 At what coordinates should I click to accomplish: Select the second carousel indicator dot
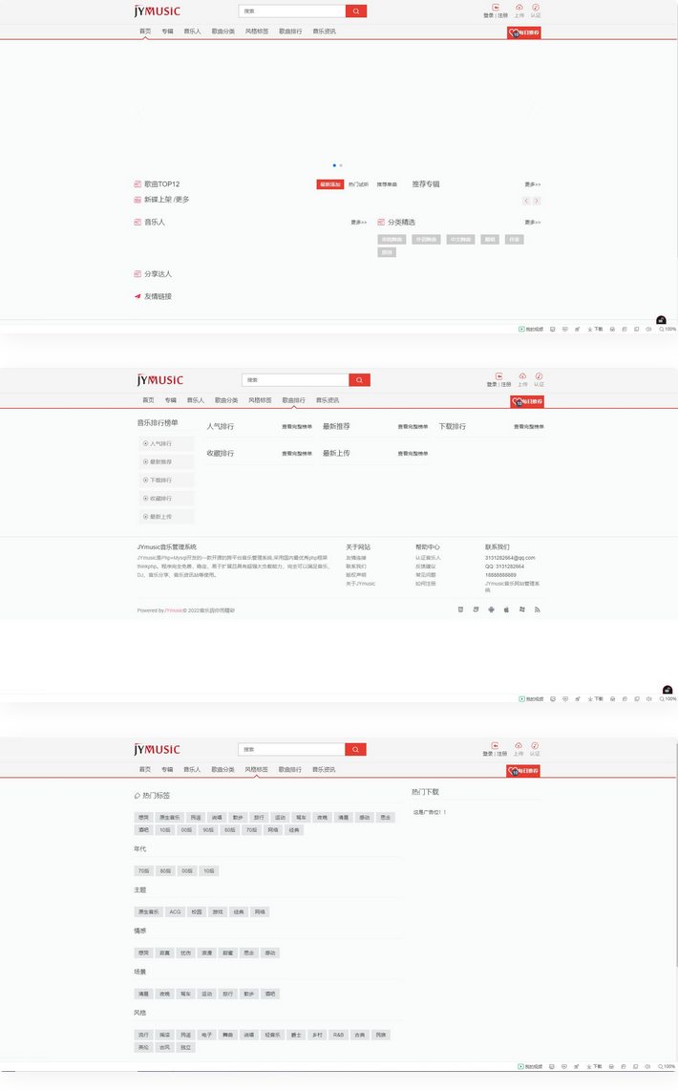coord(341,165)
